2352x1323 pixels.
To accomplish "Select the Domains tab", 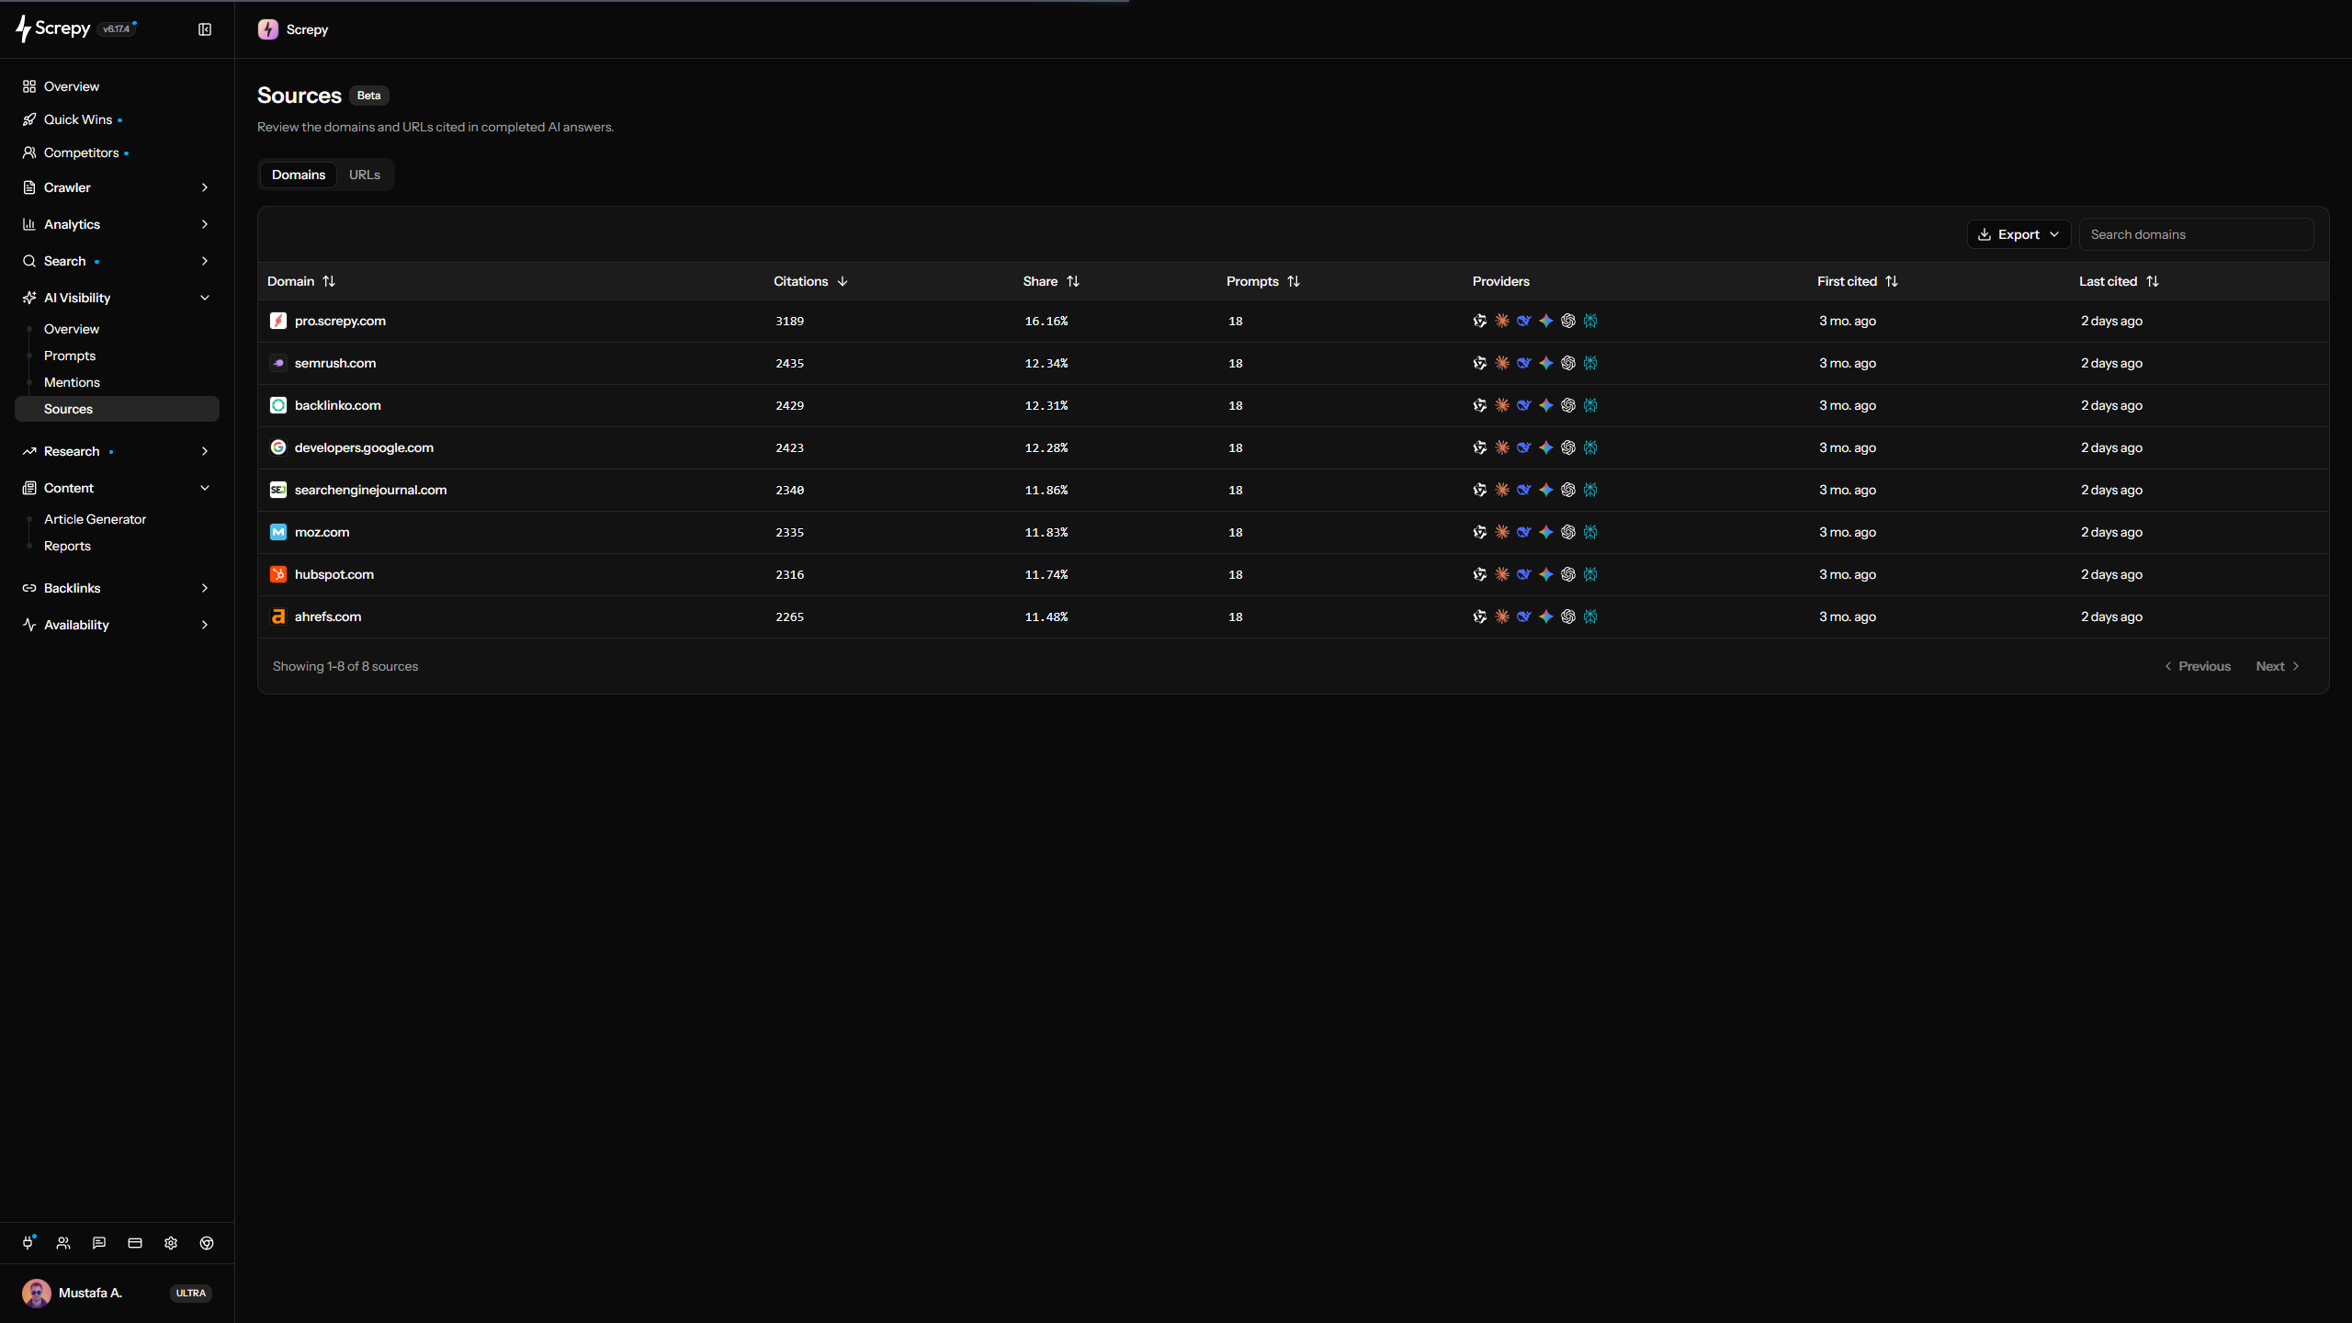I will click(299, 175).
